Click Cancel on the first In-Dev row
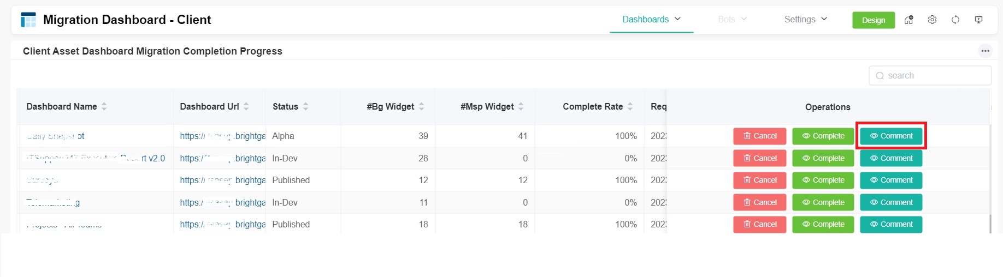 click(x=759, y=158)
